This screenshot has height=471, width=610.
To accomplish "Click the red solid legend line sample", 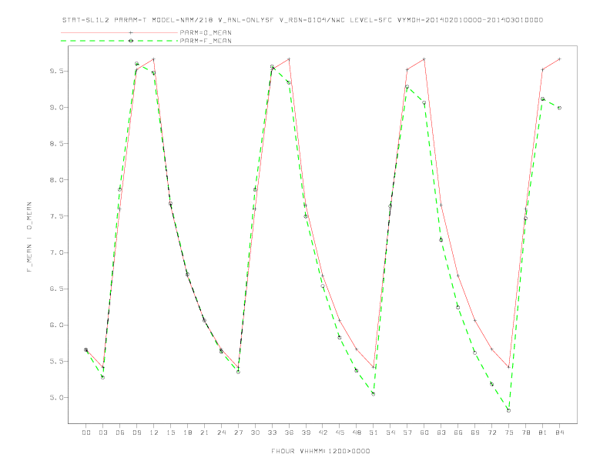I will (x=119, y=32).
